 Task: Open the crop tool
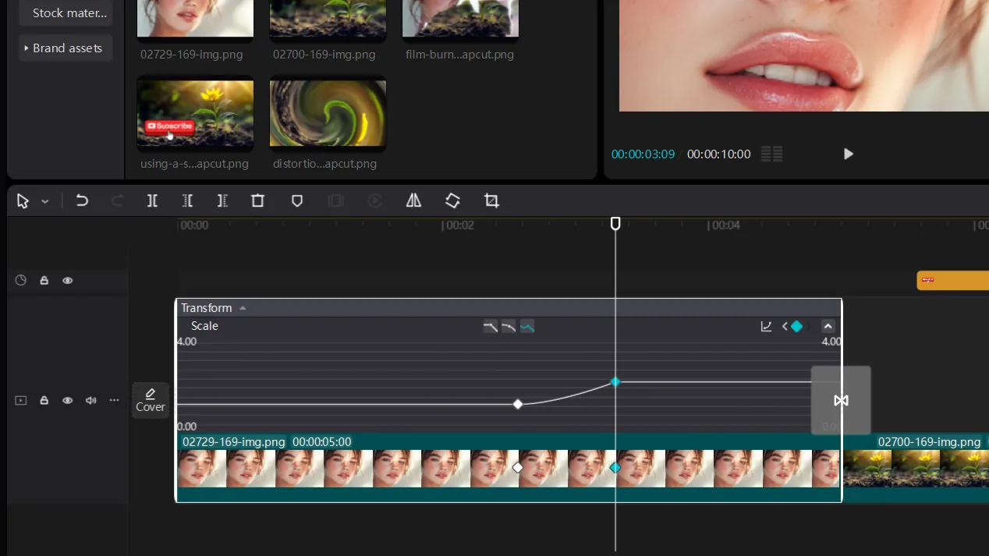tap(491, 200)
